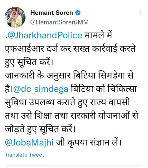
Task: Select the line जोड़ते हुए सूचित करें।
Action: click(x=40, y=129)
